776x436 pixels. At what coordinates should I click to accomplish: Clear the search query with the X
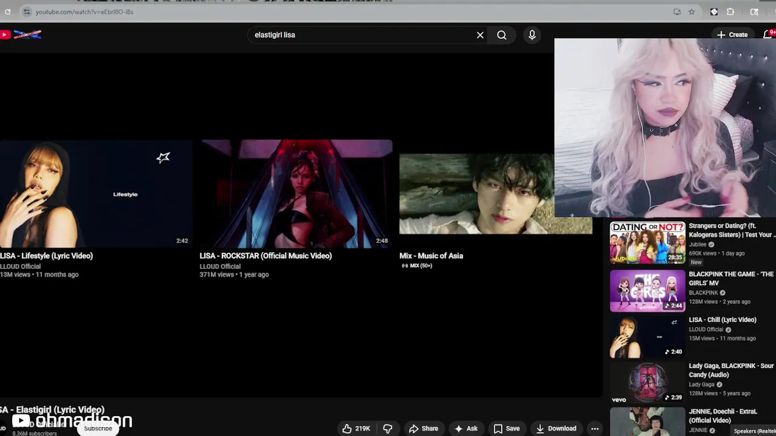(480, 35)
